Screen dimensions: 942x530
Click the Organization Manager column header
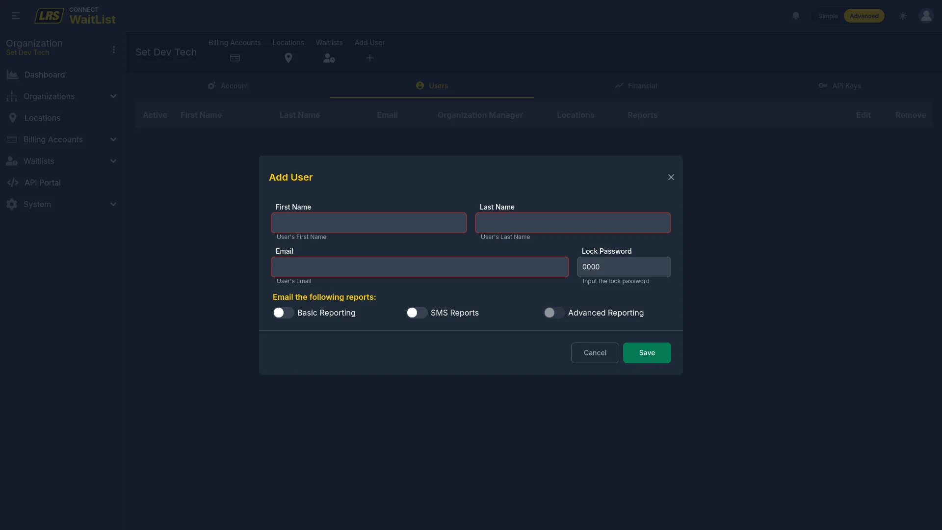pyautogui.click(x=480, y=115)
